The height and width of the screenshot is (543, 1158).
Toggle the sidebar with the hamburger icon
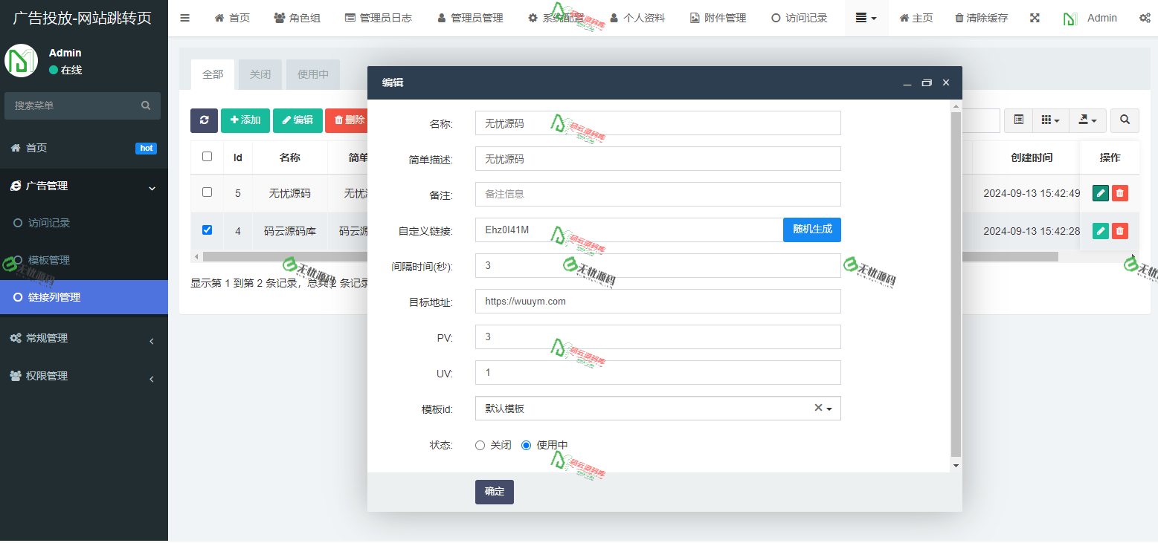click(184, 17)
